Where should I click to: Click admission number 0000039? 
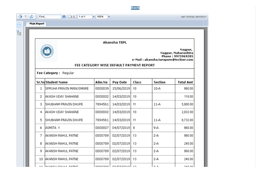click(x=102, y=88)
